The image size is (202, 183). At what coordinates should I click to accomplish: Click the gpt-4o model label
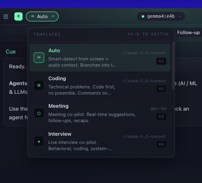tap(159, 109)
